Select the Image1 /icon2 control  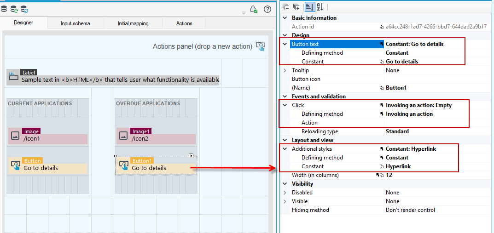click(x=156, y=136)
